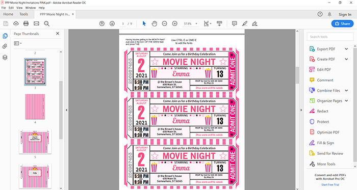The height and width of the screenshot is (190, 357).
Task: Click the document vertical scrollbar thumb
Action: click(x=297, y=75)
